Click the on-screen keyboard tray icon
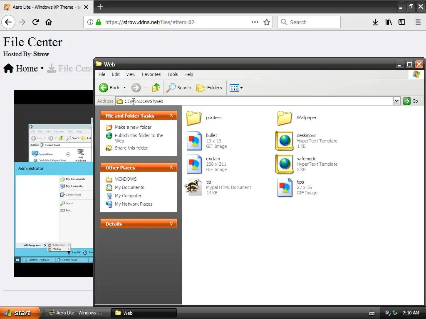 tap(372, 313)
